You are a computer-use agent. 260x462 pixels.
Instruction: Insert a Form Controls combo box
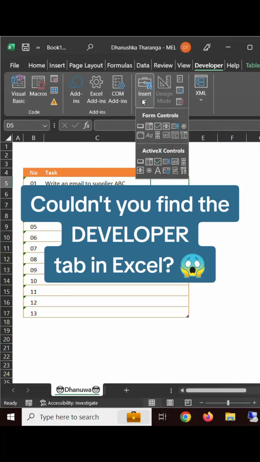pyautogui.click(x=149, y=126)
